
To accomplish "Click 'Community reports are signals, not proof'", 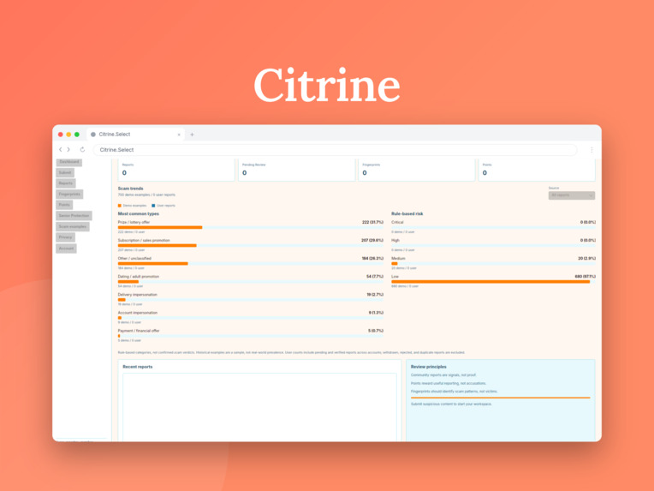I will (443, 375).
